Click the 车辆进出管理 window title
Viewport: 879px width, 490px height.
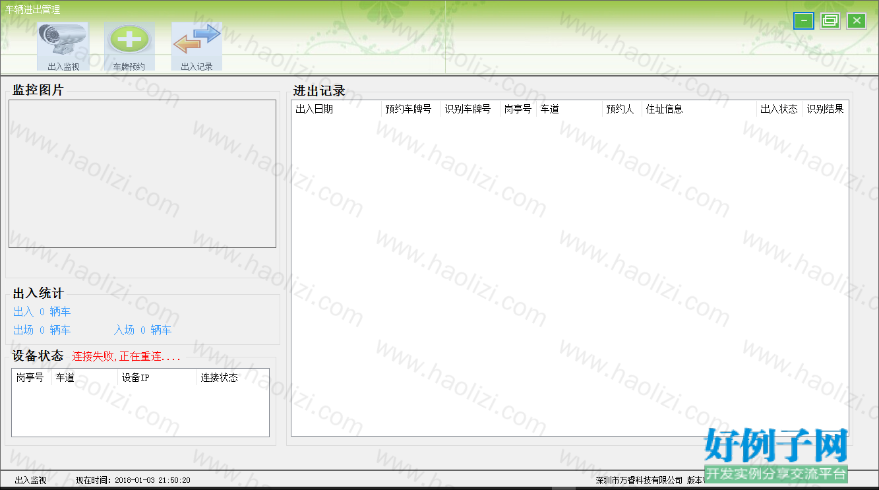coord(32,10)
